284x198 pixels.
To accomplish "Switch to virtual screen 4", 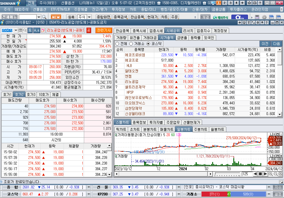I will tap(236, 3).
